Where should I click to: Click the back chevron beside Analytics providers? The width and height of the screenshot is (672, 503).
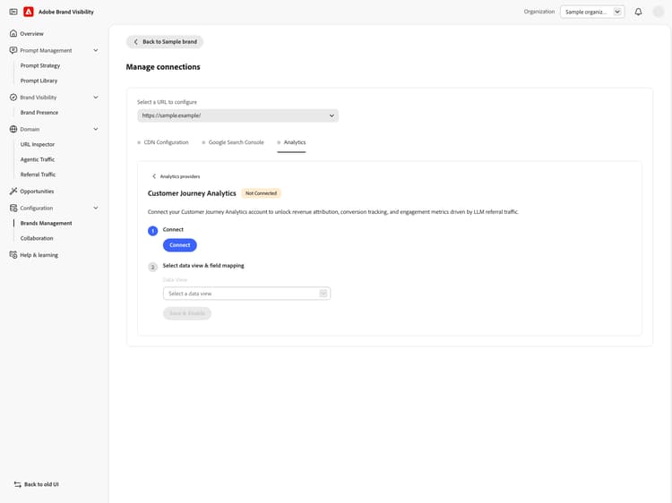(154, 176)
